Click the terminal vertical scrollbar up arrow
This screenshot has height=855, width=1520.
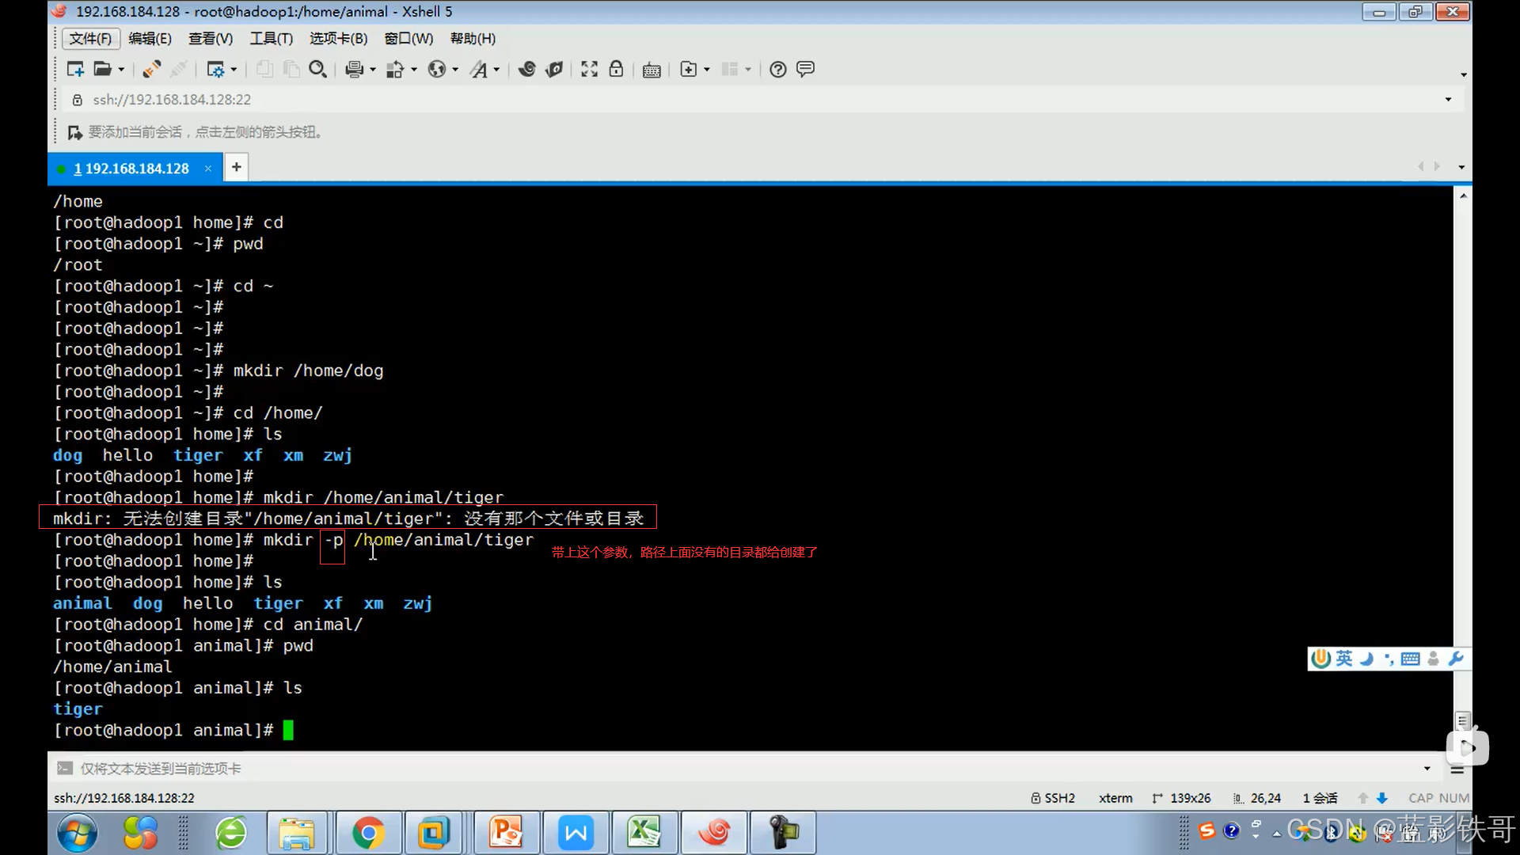[1463, 196]
